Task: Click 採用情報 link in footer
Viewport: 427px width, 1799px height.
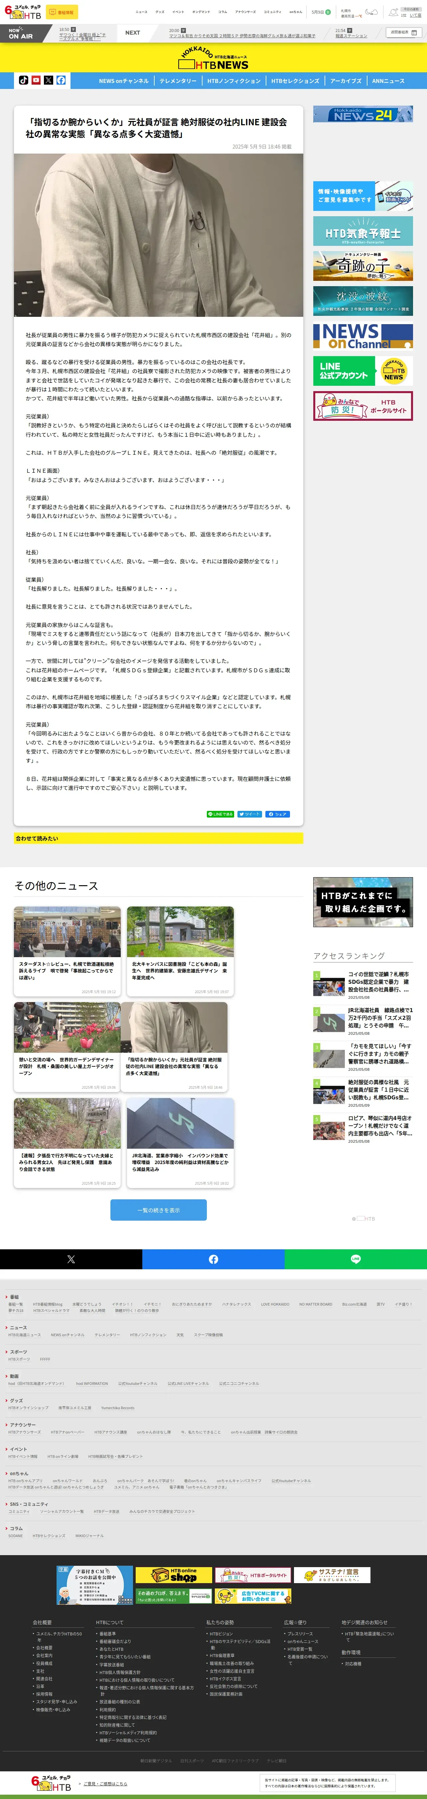Action: click(x=45, y=1694)
